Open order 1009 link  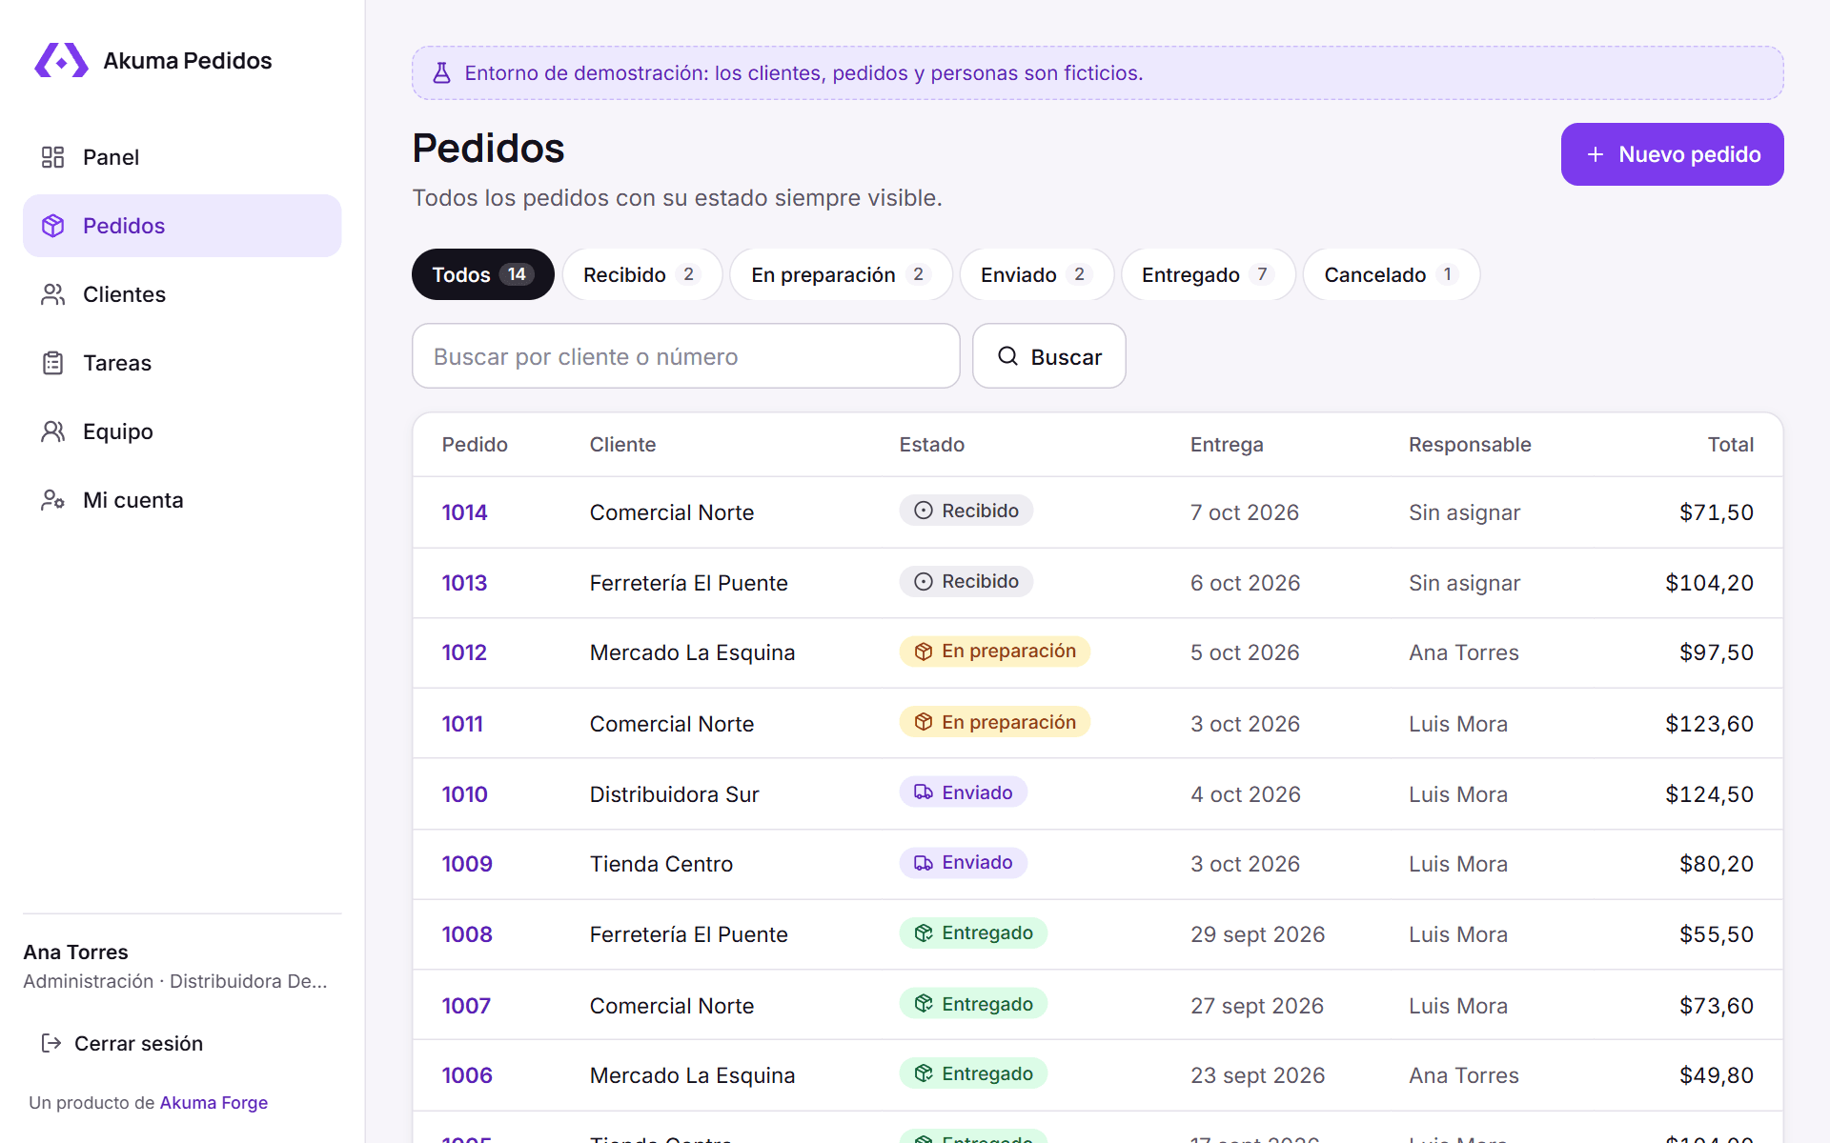467,864
